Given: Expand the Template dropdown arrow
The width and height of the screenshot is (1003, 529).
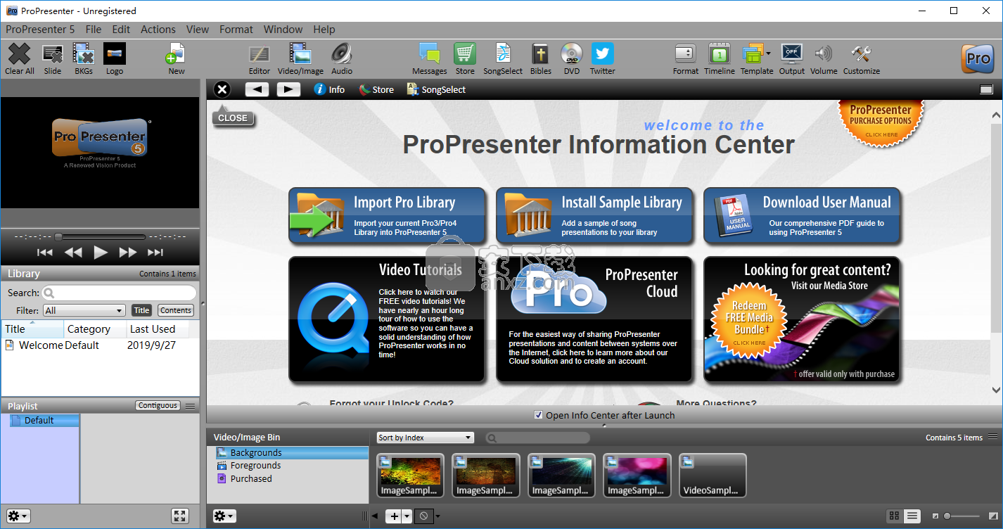Looking at the screenshot, I should click(768, 53).
